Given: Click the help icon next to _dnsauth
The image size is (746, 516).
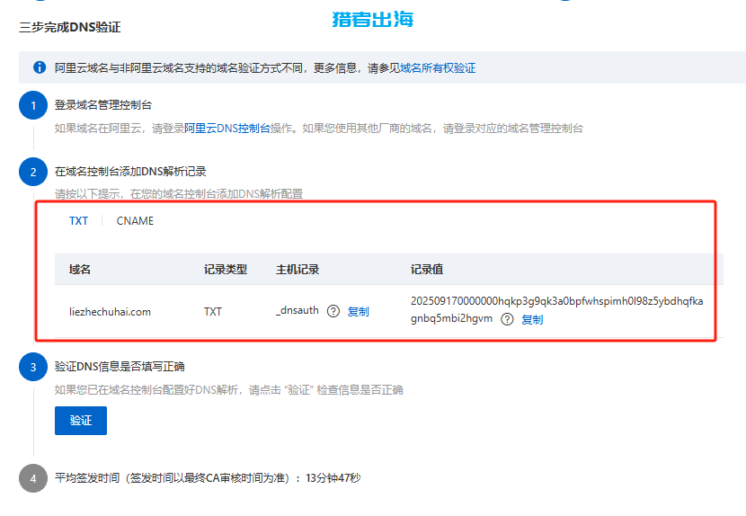Looking at the screenshot, I should [x=333, y=311].
